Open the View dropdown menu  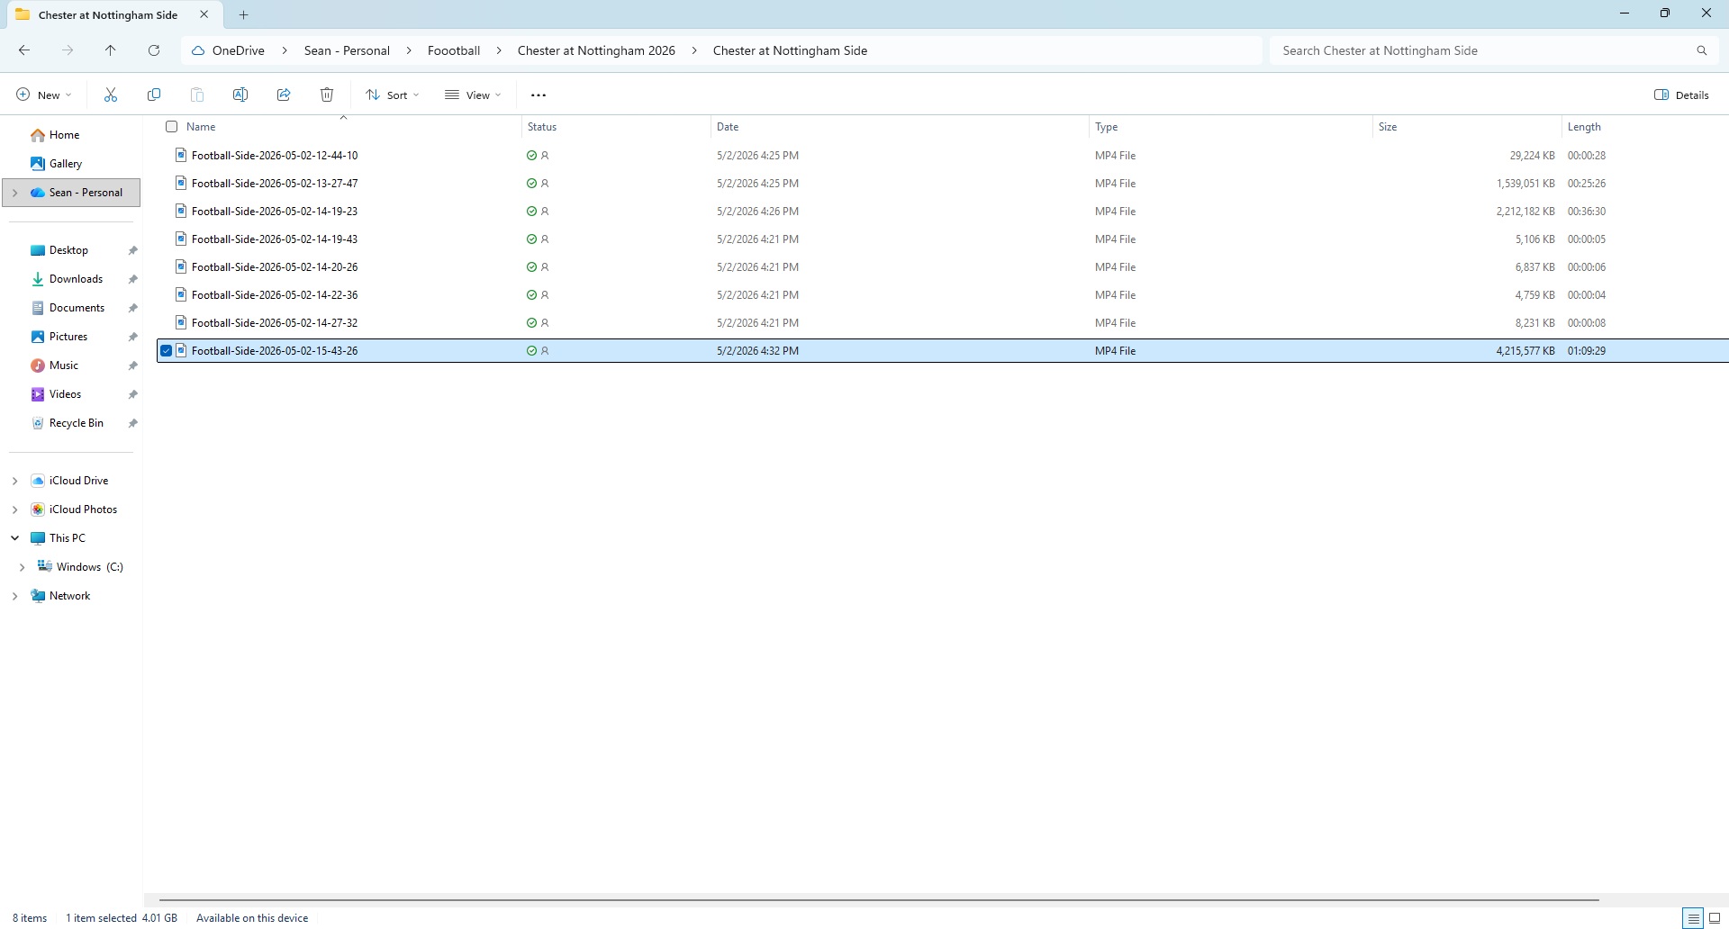[x=473, y=95]
